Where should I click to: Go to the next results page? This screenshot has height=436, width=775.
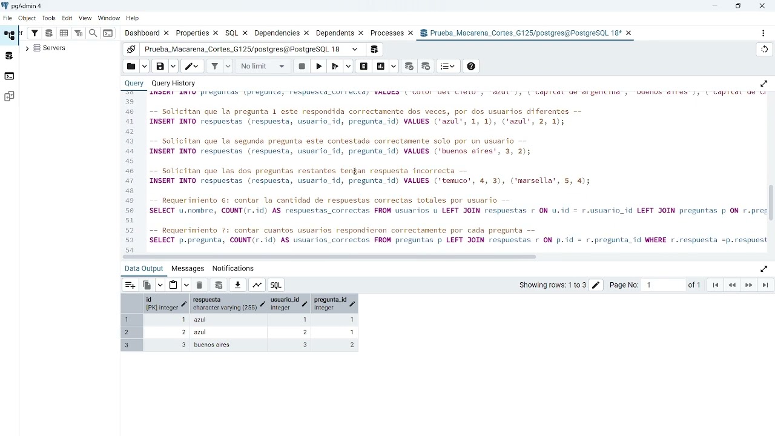coord(750,285)
